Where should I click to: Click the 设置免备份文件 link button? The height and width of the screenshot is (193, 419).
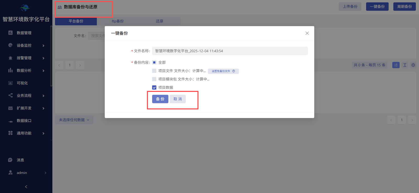[223, 71]
